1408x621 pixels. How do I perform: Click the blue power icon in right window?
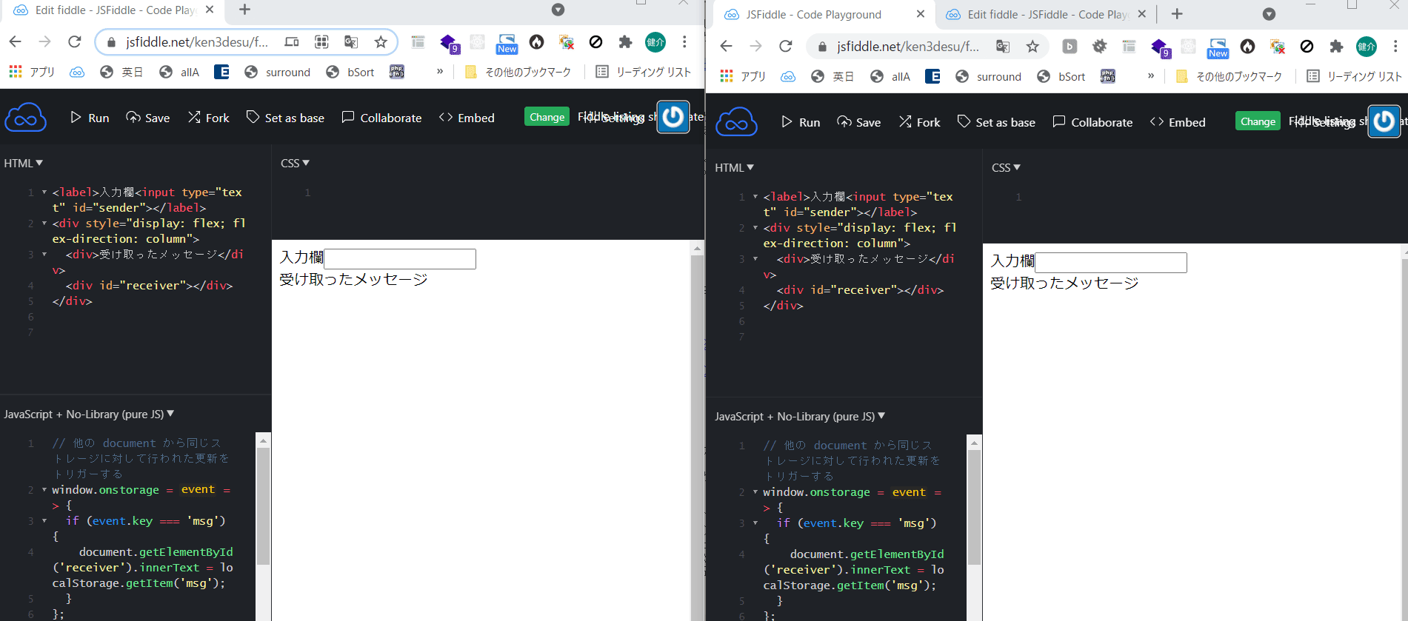coord(1384,121)
